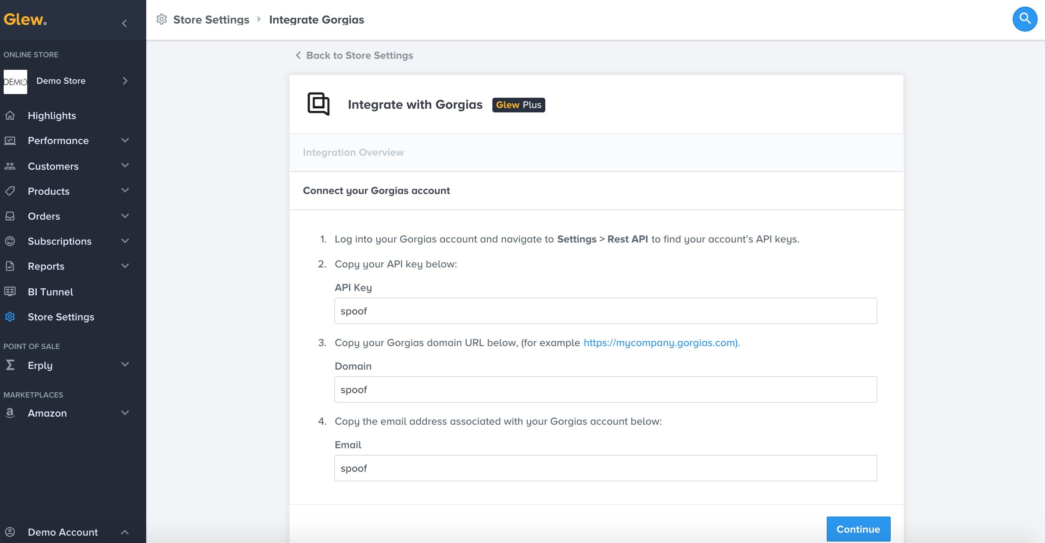Collapse the sidebar with the left chevron
The image size is (1045, 543).
pos(125,23)
